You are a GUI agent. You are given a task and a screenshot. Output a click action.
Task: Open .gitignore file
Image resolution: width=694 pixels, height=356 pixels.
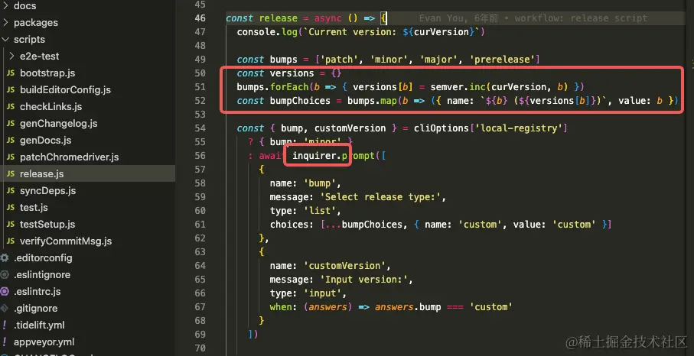coord(35,309)
